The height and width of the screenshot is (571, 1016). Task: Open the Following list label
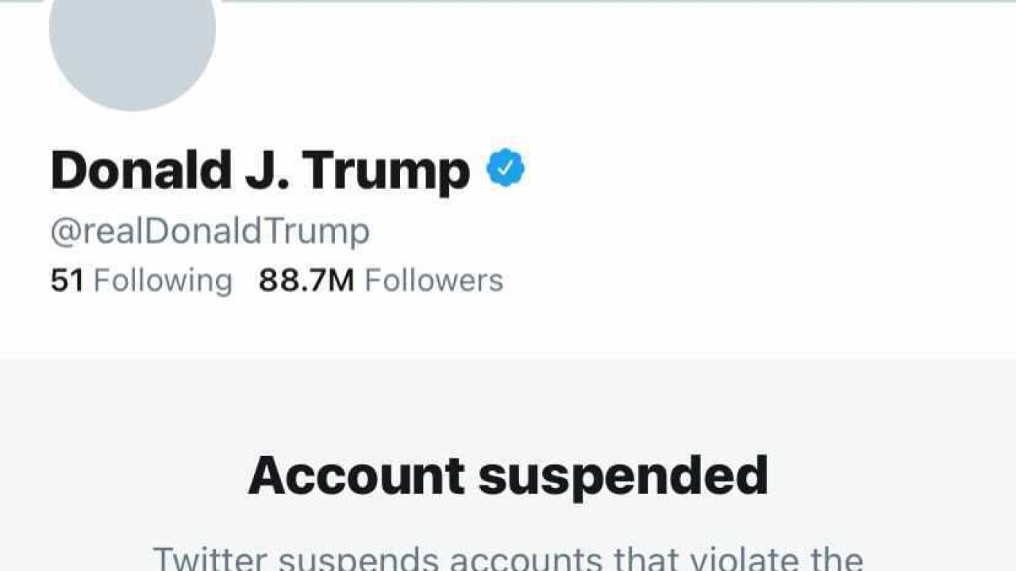coord(163,281)
